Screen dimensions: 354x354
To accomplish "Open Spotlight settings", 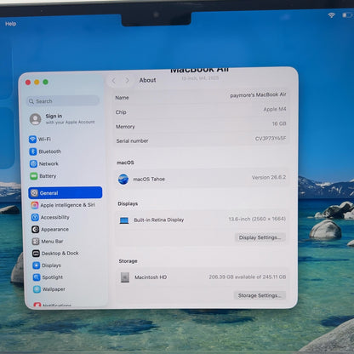I will point(48,277).
